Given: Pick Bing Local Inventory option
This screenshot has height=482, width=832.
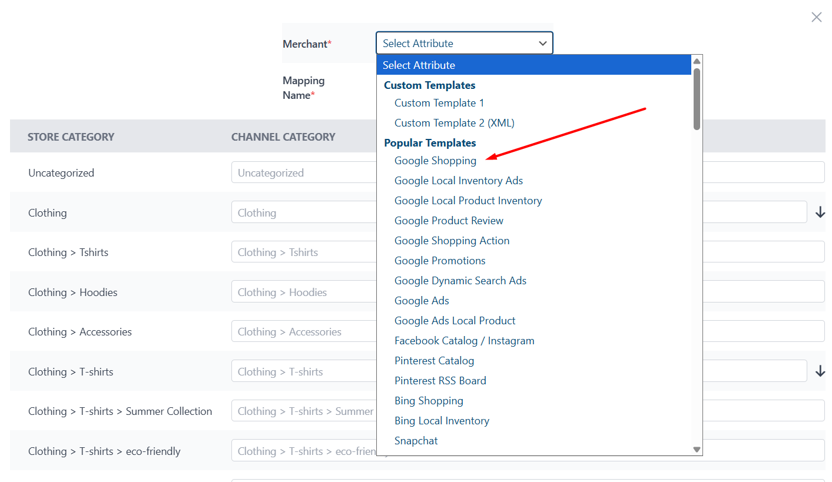Looking at the screenshot, I should coord(442,421).
